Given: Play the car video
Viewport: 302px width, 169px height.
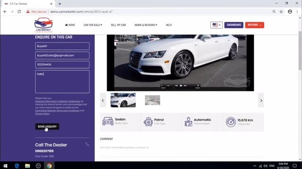Looking at the screenshot, I should click(181, 85).
